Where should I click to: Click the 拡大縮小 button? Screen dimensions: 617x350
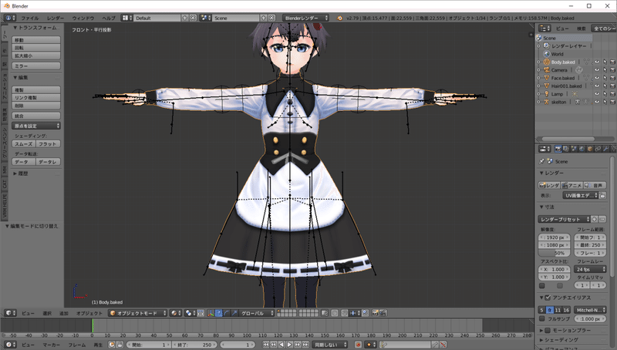36,56
